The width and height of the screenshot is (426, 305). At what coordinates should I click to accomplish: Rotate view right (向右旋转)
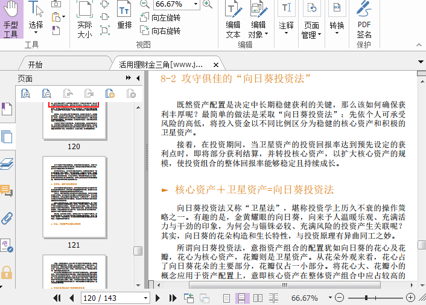[x=161, y=30]
